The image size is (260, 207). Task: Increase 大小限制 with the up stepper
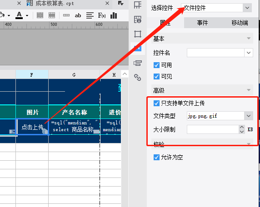[x=242, y=128]
